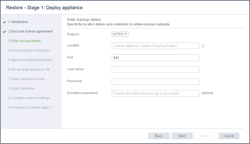Click the User name input field
The image size is (250, 144).
pyautogui.click(x=155, y=69)
